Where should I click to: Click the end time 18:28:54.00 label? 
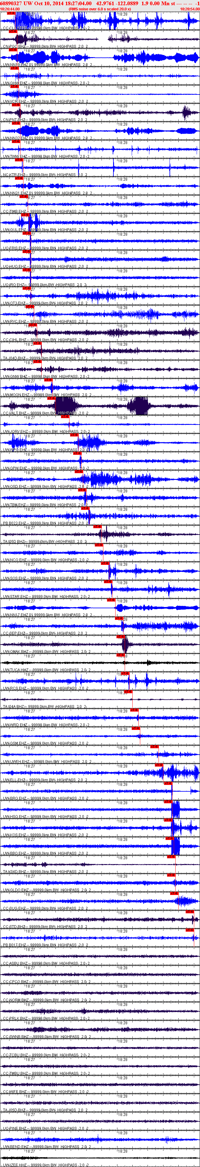(190, 9)
